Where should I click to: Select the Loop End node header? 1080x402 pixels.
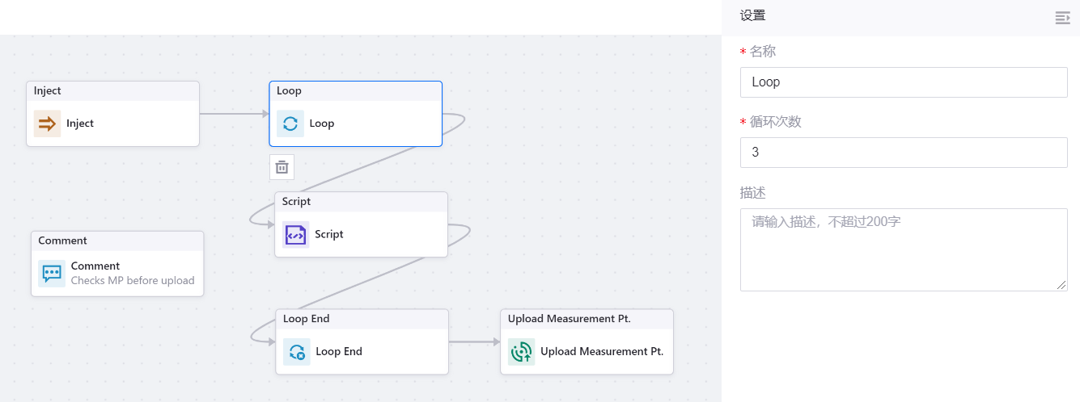362,319
